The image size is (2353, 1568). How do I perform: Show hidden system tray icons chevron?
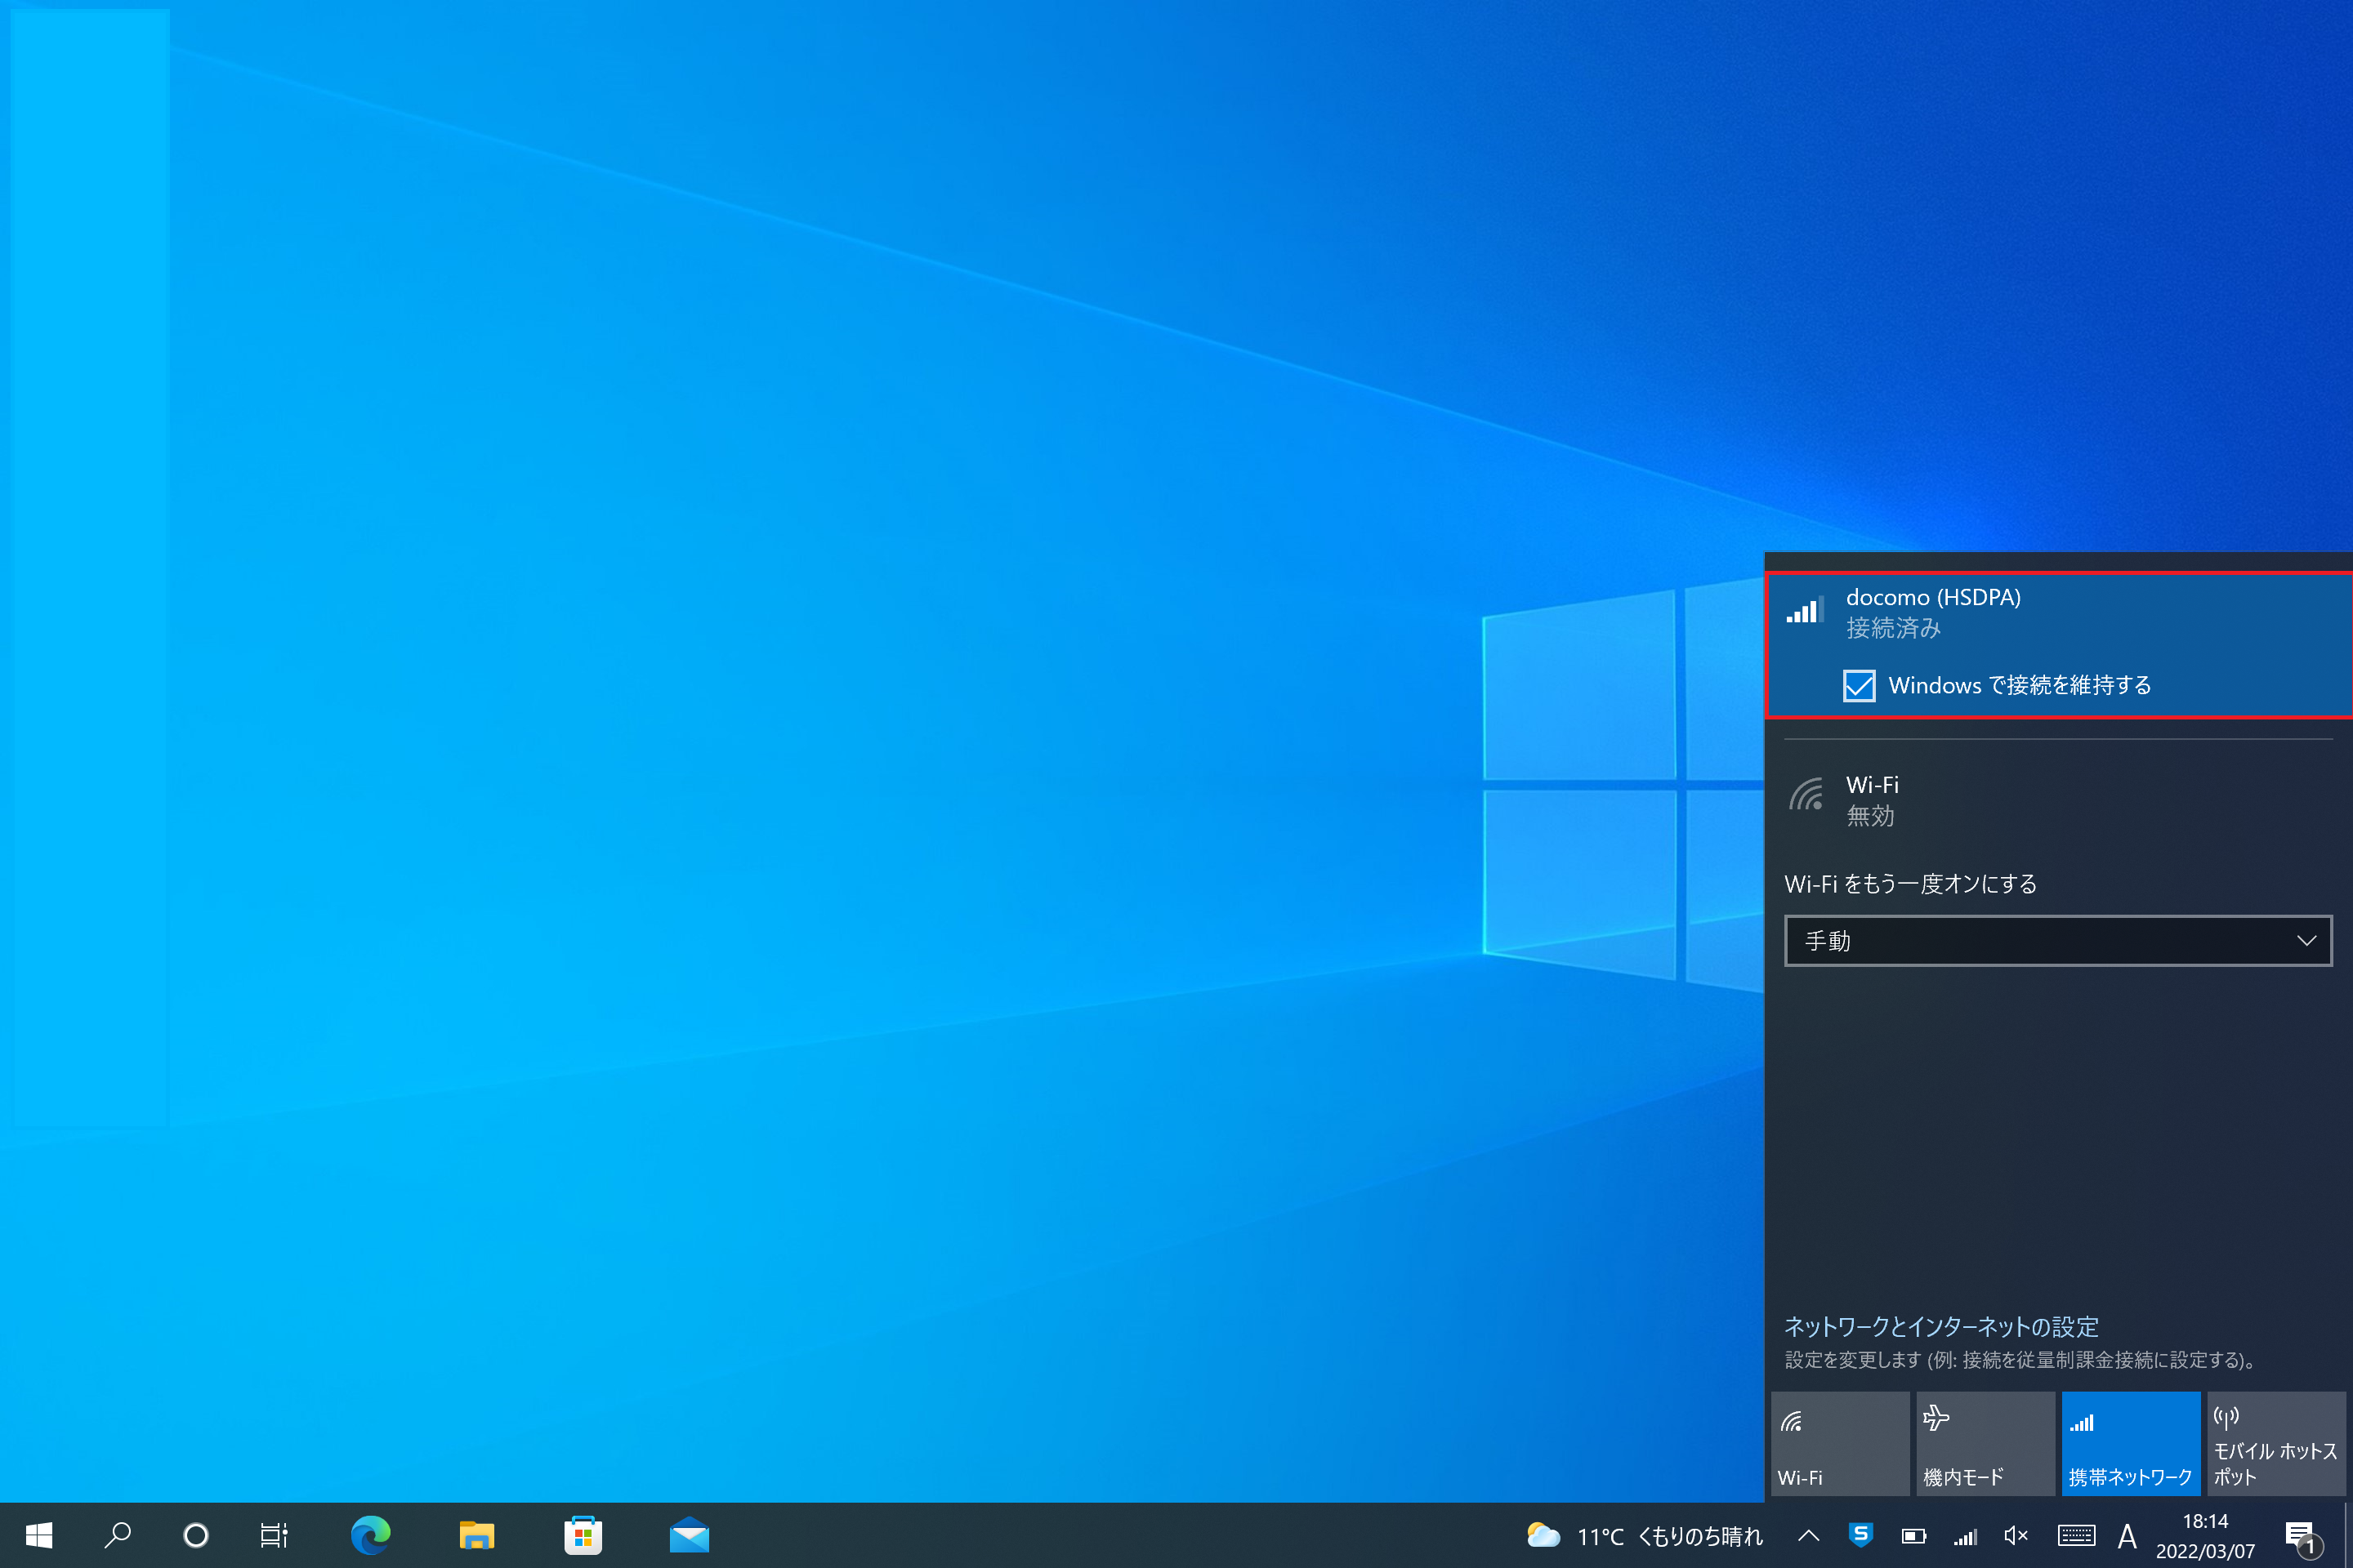[1809, 1536]
